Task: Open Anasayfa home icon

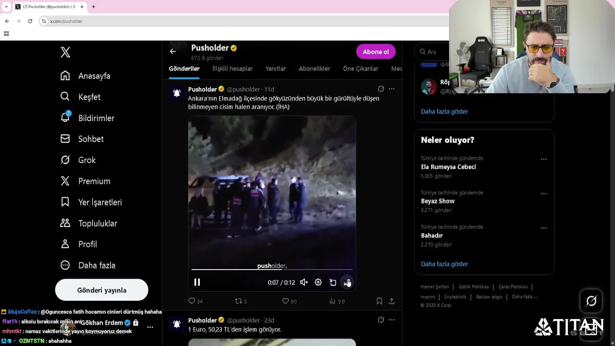Action: coord(65,75)
